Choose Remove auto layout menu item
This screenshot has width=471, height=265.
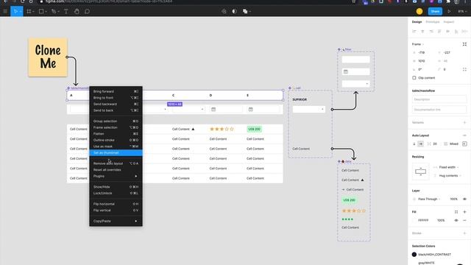(116, 163)
